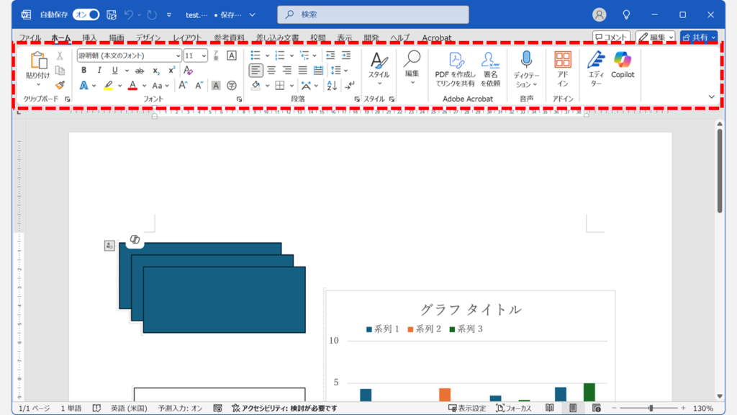Click the yellow text highlight color button
The width and height of the screenshot is (737, 415).
(108, 86)
